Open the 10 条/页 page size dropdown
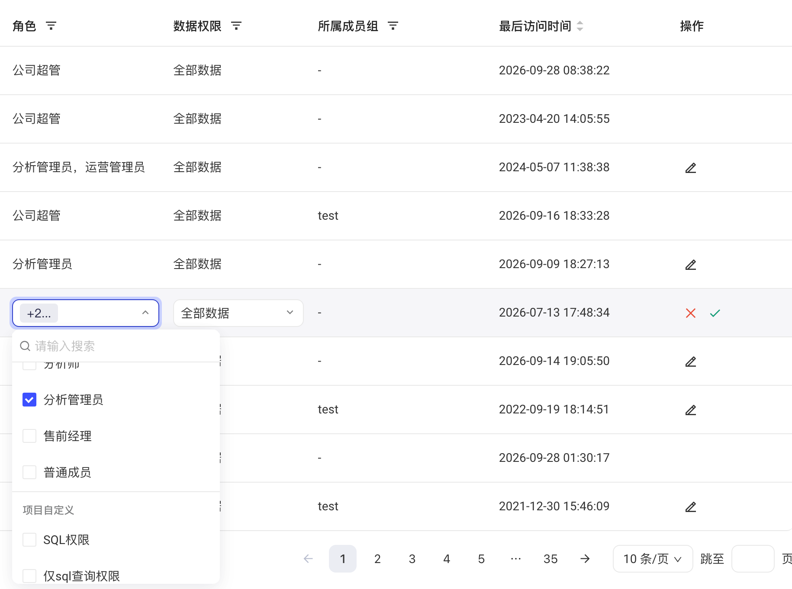The image size is (792, 589). click(653, 559)
